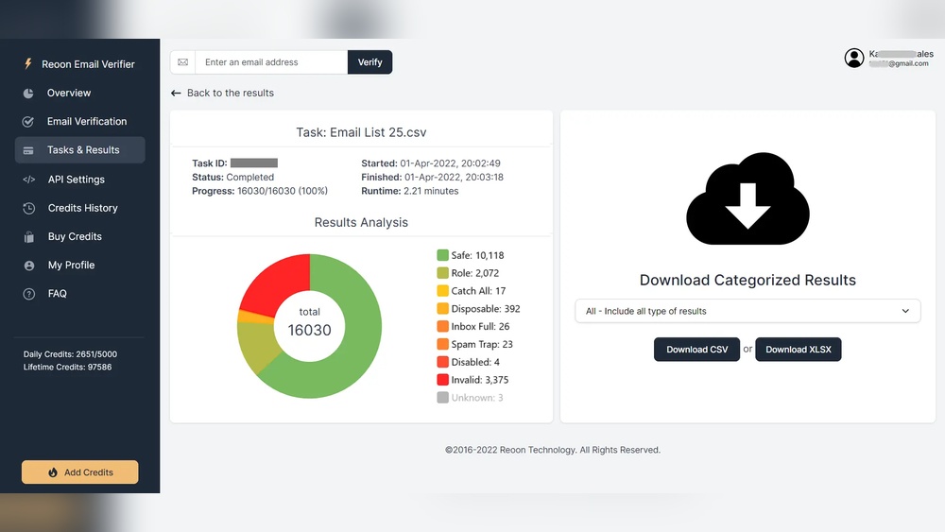Toggle the Disabled legend swatch
Viewport: 945px width, 532px height.
click(x=443, y=362)
